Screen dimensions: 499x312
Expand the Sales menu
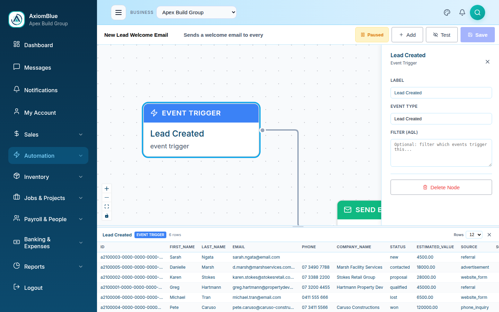pos(48,135)
